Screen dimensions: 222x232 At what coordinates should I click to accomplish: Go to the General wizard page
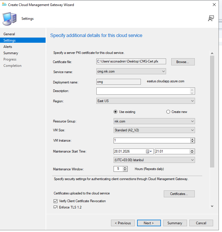tap(9, 34)
